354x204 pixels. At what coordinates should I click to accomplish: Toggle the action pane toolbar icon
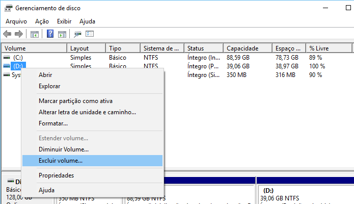(62, 34)
